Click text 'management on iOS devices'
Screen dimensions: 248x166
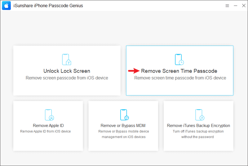(124, 137)
